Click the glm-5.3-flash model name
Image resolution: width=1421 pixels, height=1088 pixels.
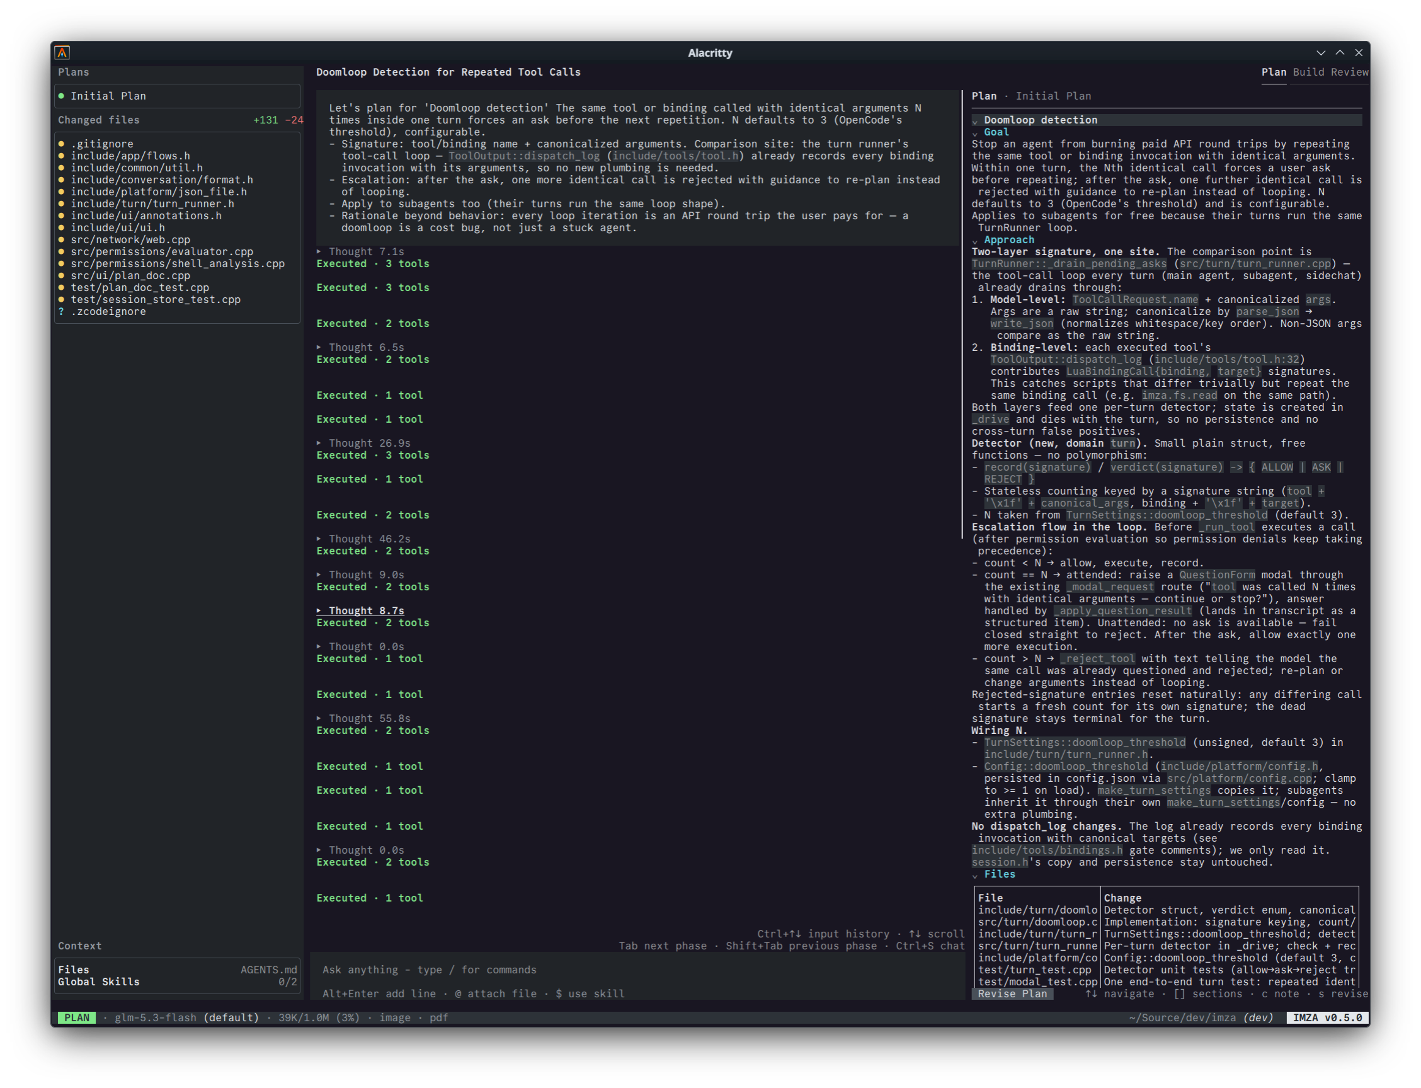tap(156, 1018)
